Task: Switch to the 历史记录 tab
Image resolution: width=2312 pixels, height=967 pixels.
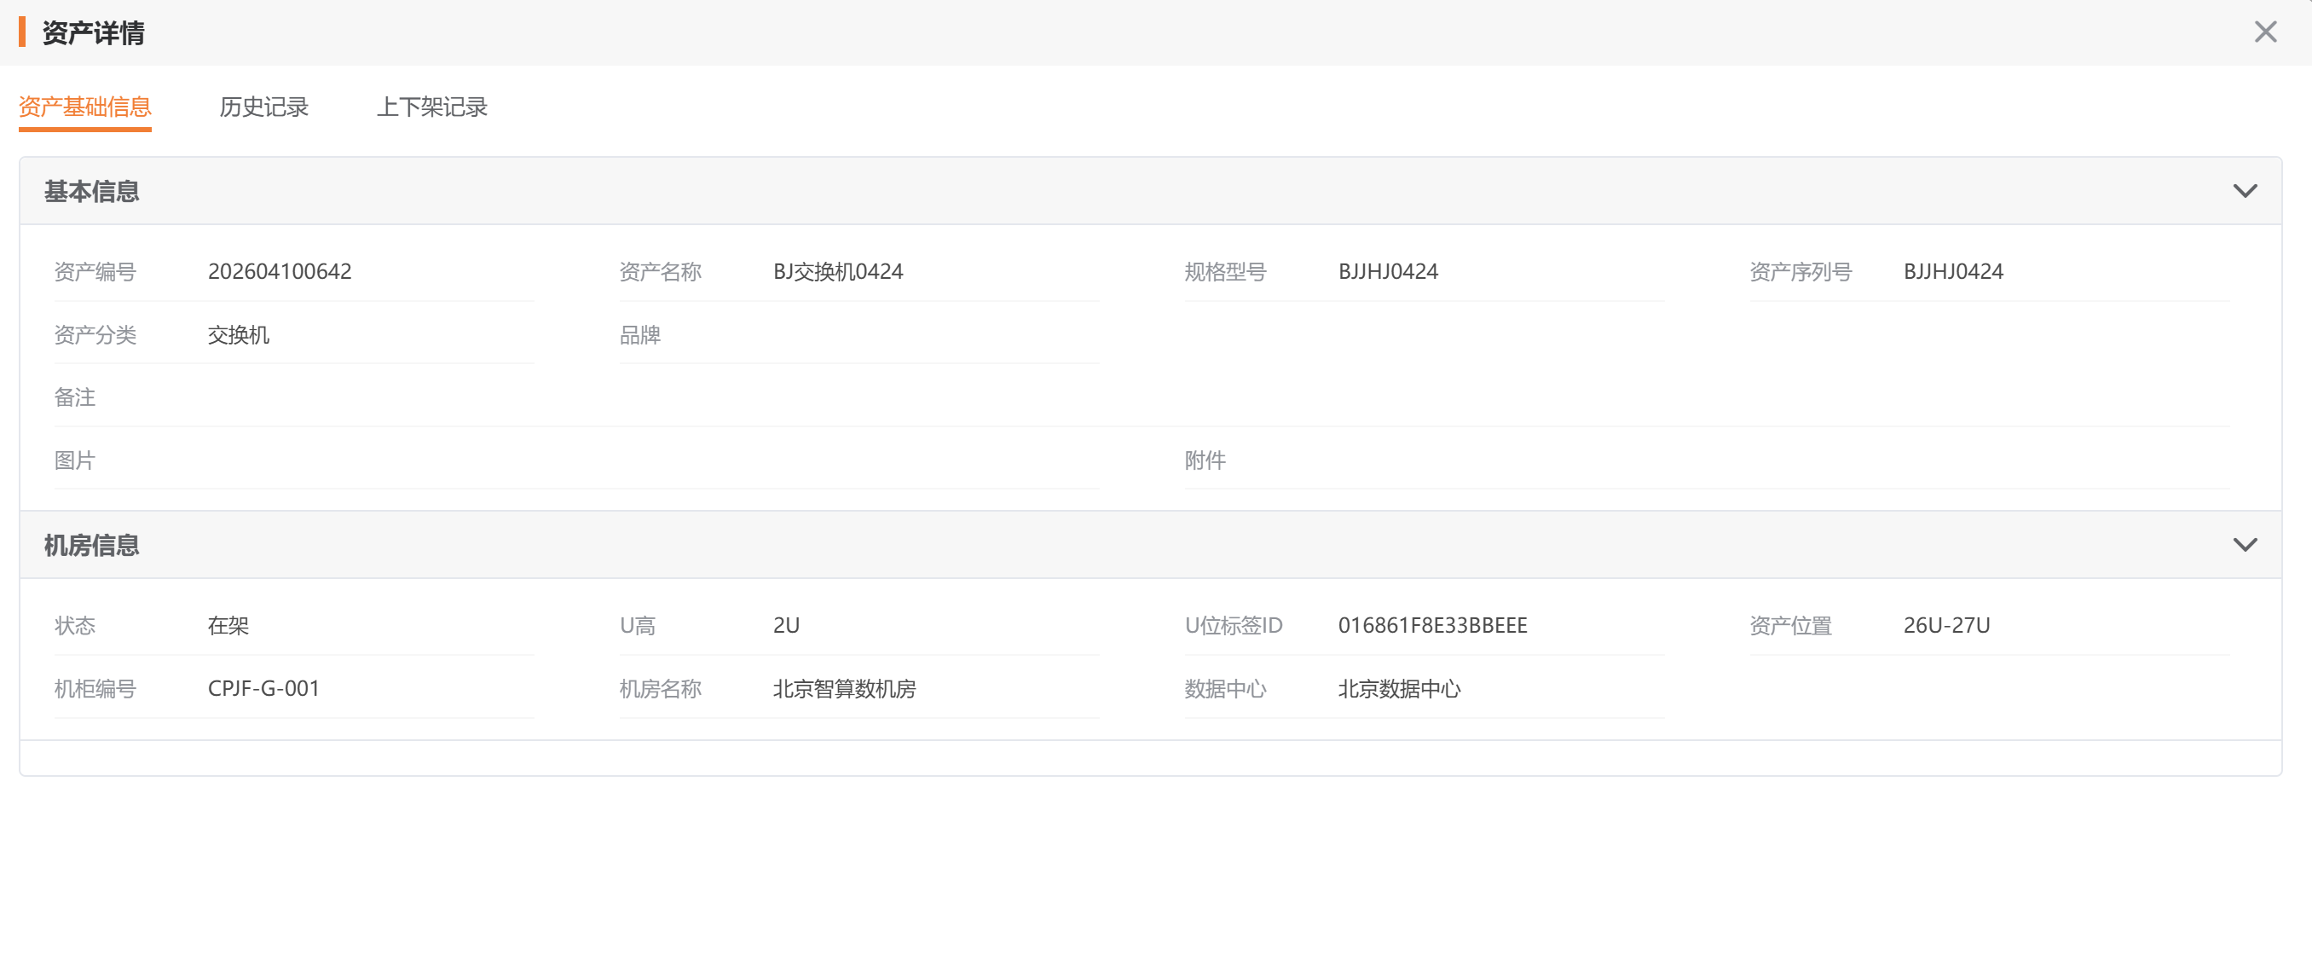Action: tap(263, 107)
